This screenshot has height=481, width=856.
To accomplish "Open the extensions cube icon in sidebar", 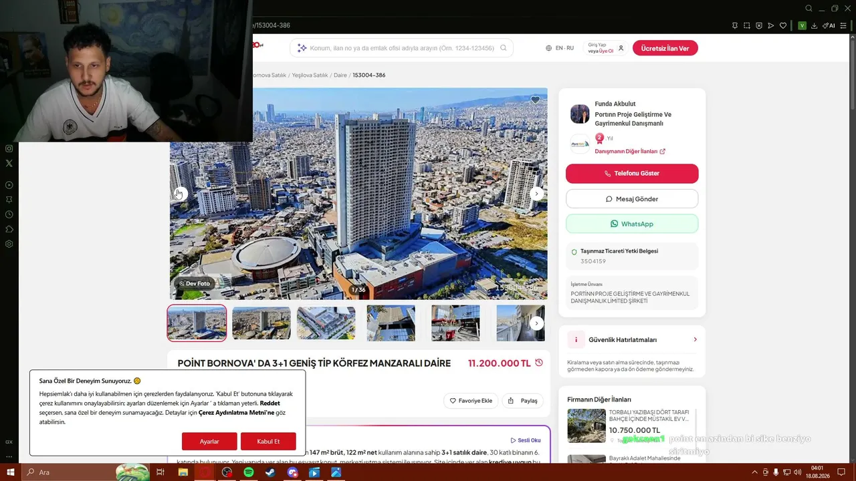I will [9, 229].
